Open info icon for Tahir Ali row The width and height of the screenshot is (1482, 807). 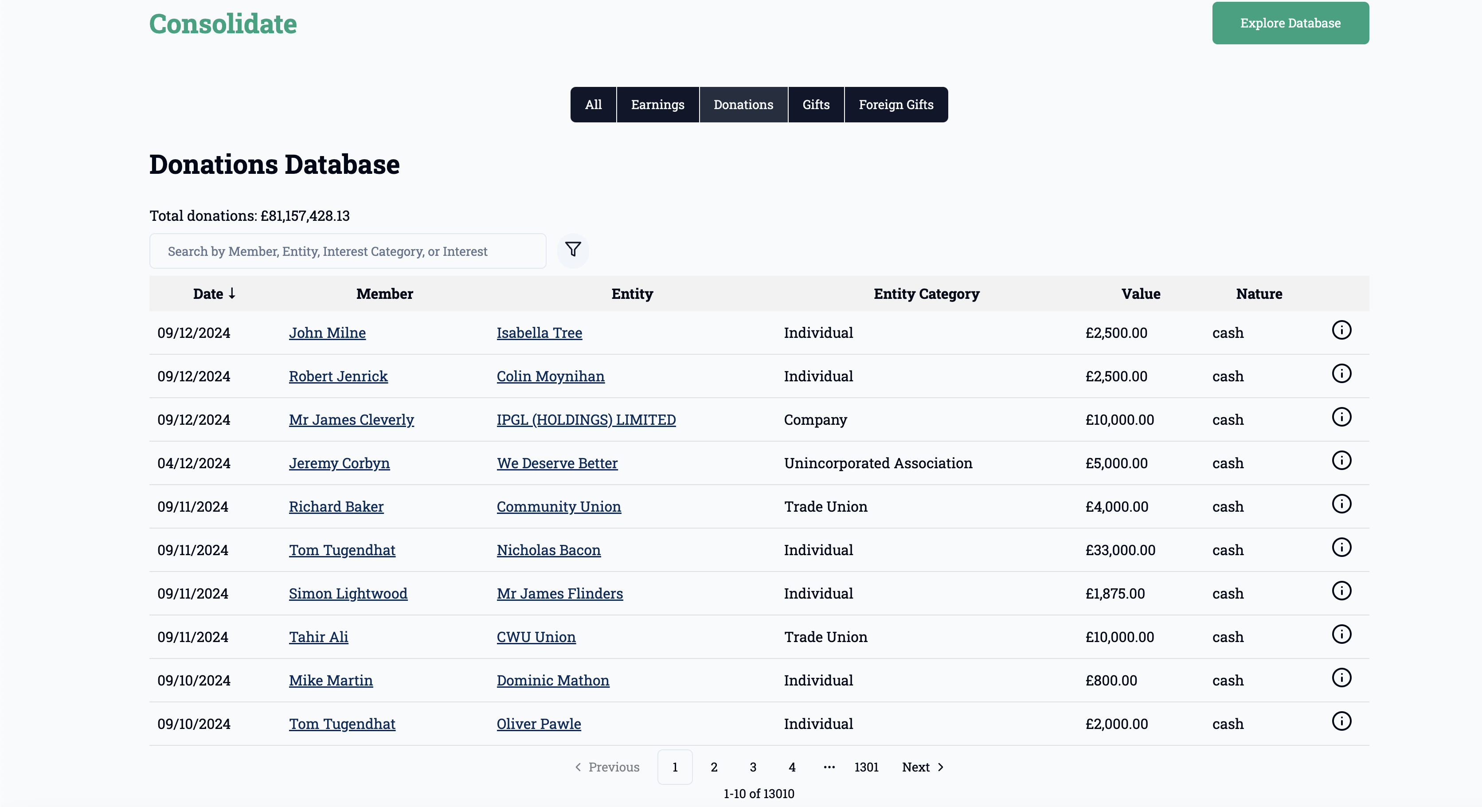[1341, 635]
